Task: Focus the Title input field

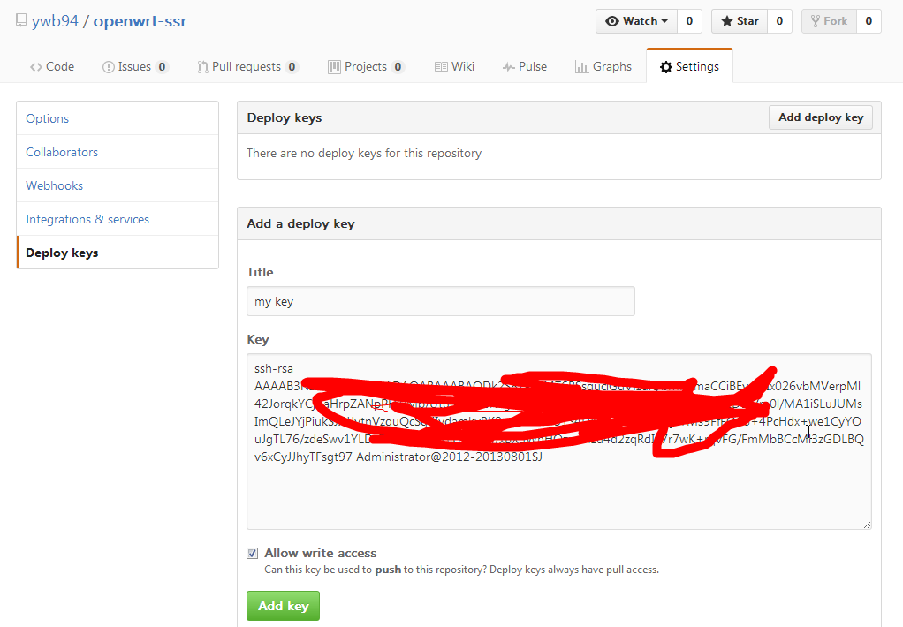Action: click(x=441, y=301)
